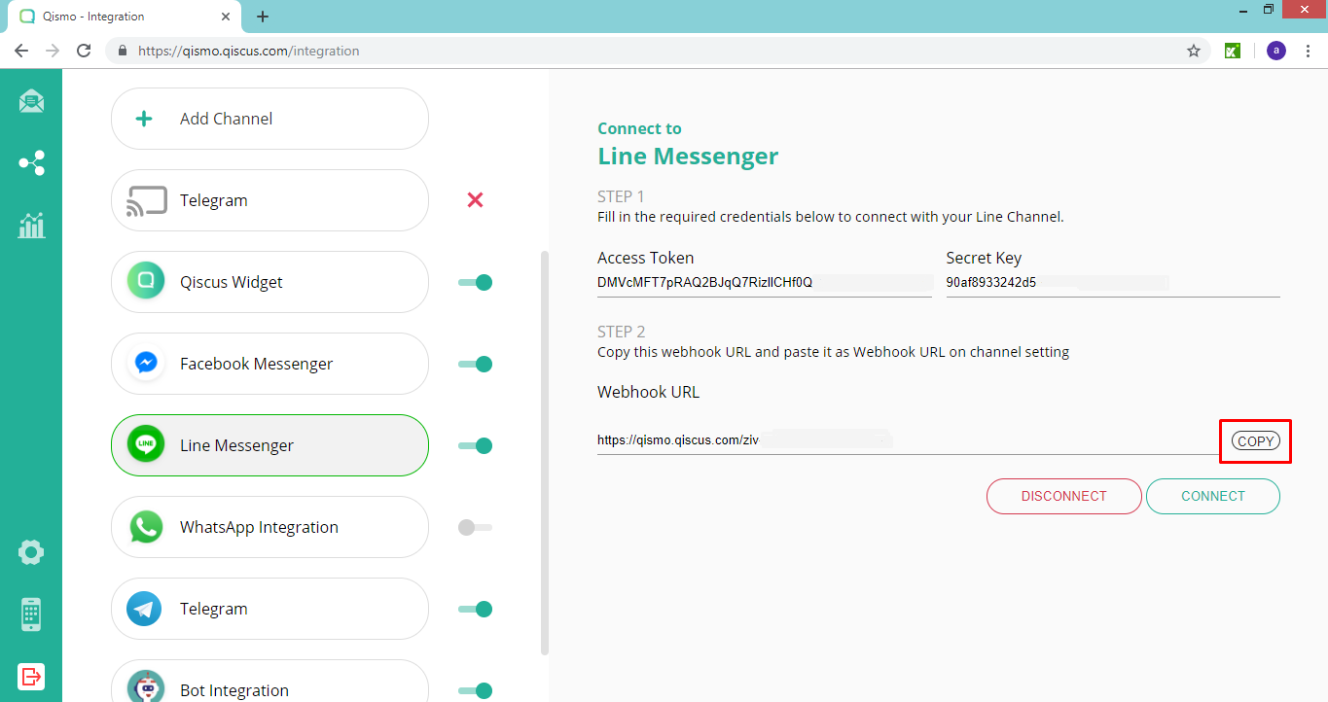Open the WhatsApp Integration channel
The width and height of the screenshot is (1328, 702).
click(x=269, y=527)
